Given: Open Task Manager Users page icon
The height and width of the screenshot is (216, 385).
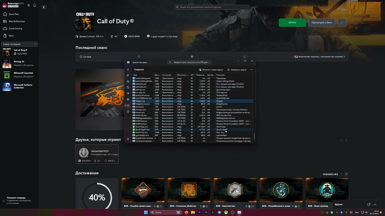Looking at the screenshot, I should pos(128,99).
